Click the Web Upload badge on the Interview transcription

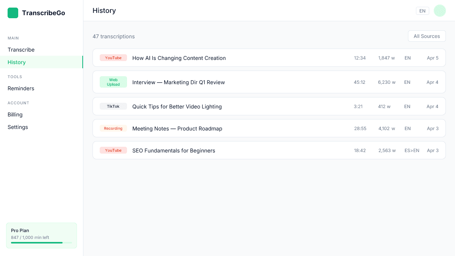pyautogui.click(x=113, y=82)
